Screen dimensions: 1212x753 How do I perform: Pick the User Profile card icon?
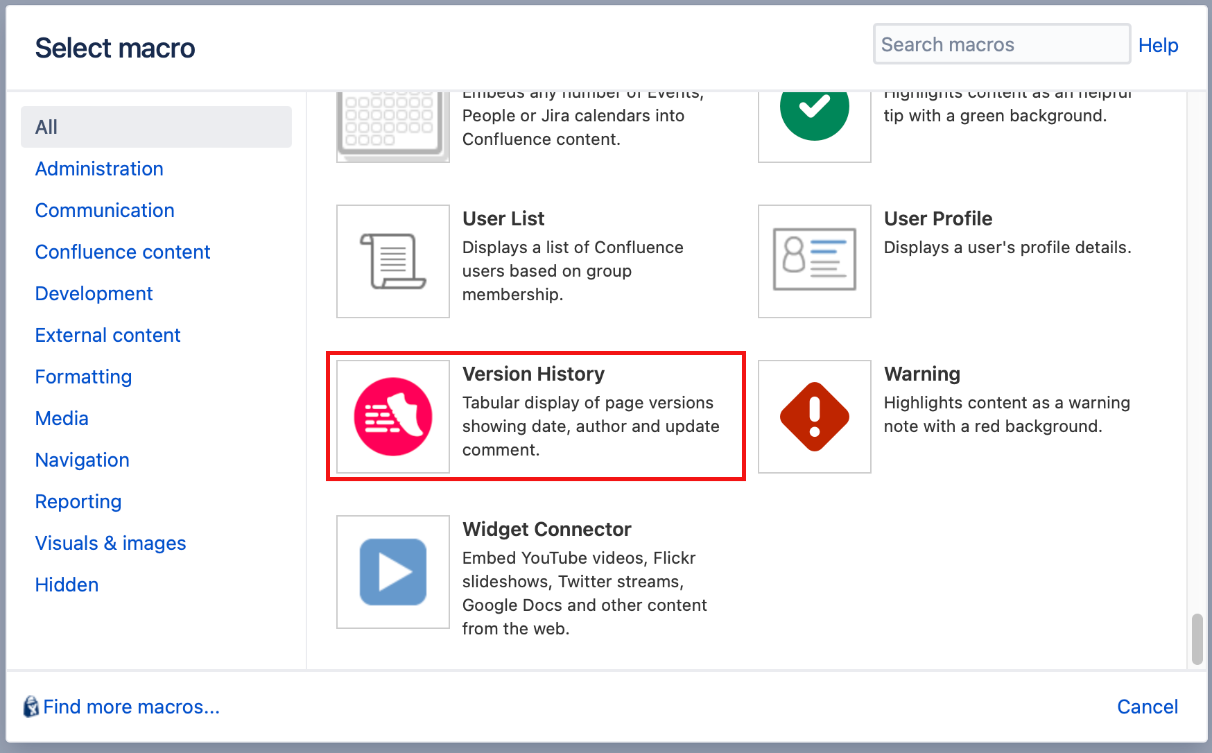click(x=815, y=261)
